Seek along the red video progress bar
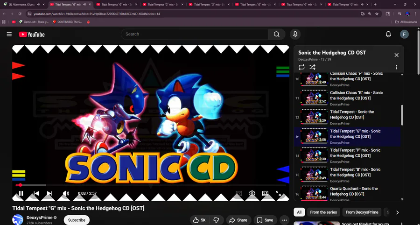This screenshot has height=225, width=420. (x=151, y=185)
